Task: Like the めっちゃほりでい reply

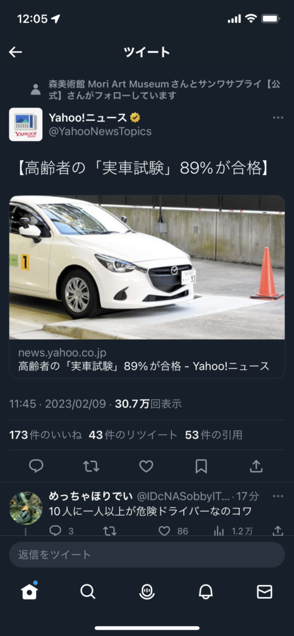Action: (164, 530)
